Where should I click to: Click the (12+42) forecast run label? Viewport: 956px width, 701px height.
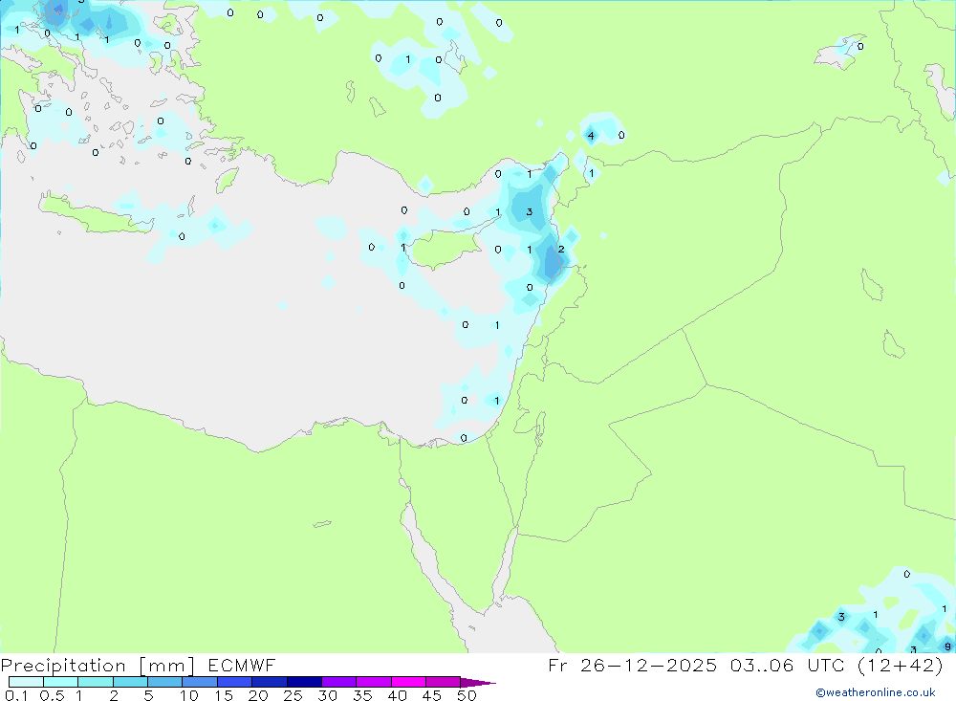[x=901, y=665]
